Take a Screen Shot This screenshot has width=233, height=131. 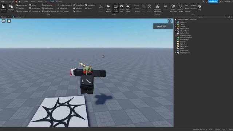click(122, 8)
